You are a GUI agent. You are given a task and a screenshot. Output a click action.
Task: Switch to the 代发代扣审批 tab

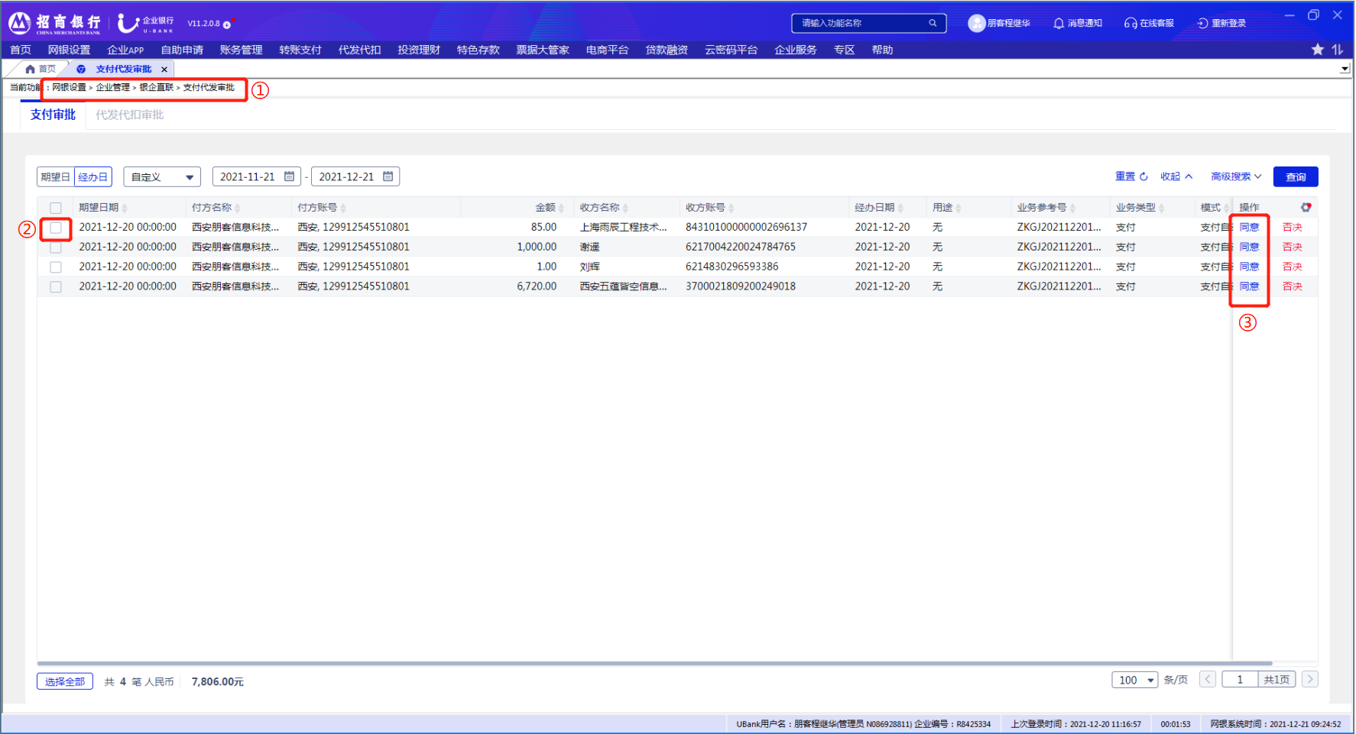(x=129, y=115)
